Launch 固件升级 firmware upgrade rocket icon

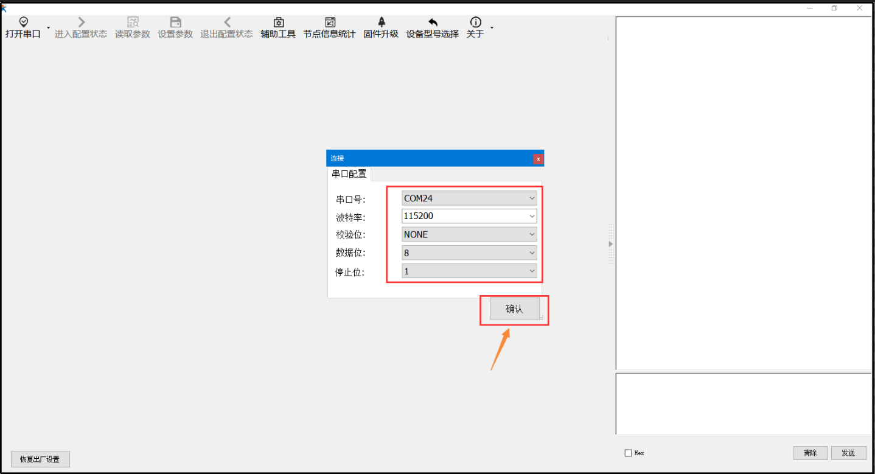coord(381,23)
